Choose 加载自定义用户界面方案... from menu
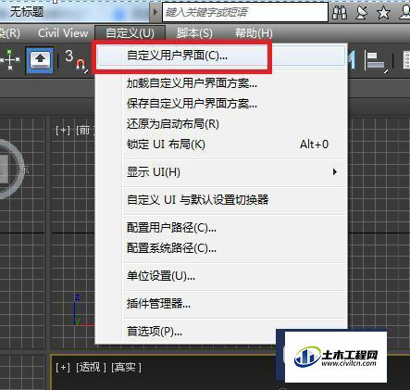 click(x=220, y=83)
